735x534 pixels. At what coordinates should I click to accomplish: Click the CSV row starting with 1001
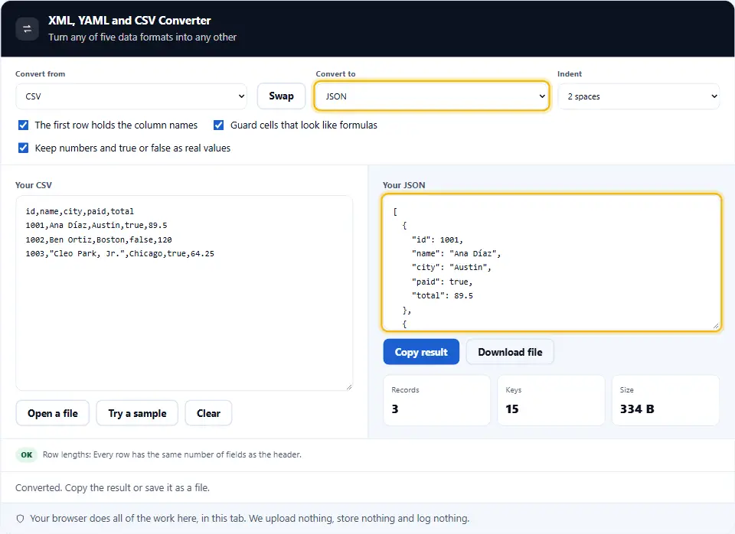pyautogui.click(x=96, y=226)
